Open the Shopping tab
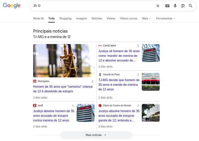The height and width of the screenshot is (141, 199). pos(65,18)
